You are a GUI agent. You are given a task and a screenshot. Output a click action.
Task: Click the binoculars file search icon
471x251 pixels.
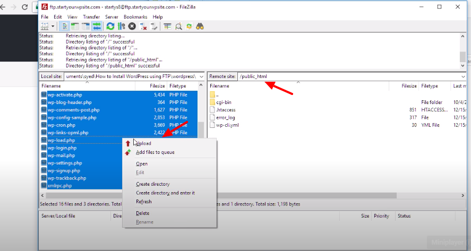point(200,27)
